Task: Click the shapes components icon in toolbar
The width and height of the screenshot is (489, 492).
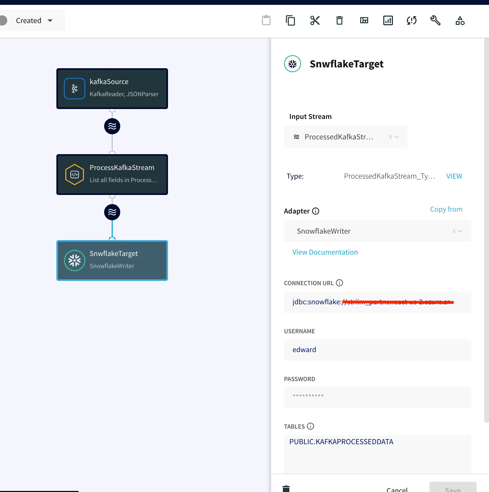Action: [460, 20]
